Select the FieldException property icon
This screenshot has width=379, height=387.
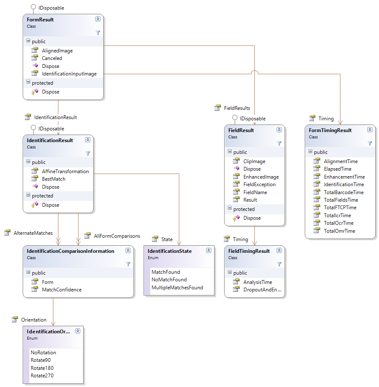pyautogui.click(x=236, y=184)
